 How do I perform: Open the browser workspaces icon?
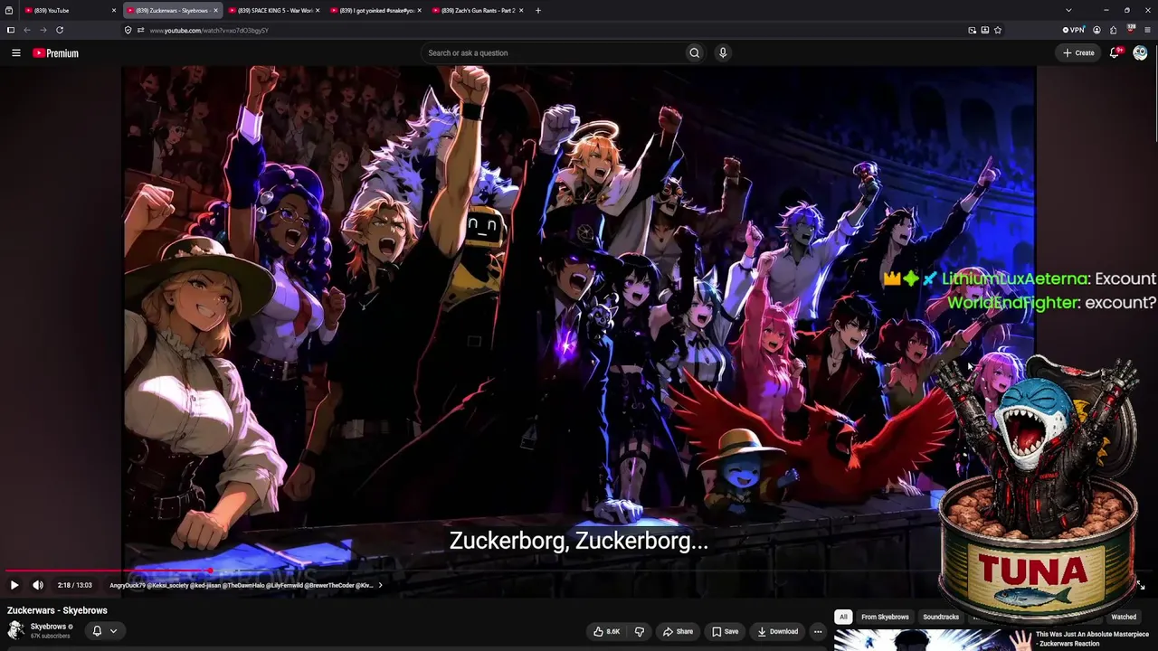pyautogui.click(x=9, y=10)
